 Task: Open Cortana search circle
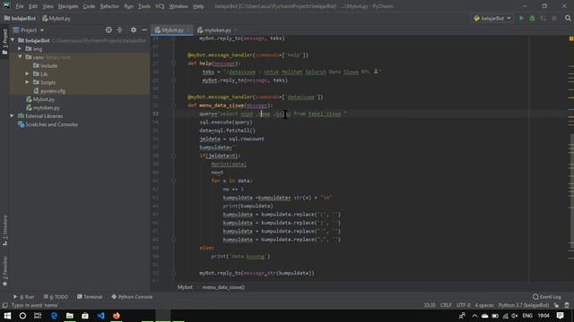[x=22, y=316]
